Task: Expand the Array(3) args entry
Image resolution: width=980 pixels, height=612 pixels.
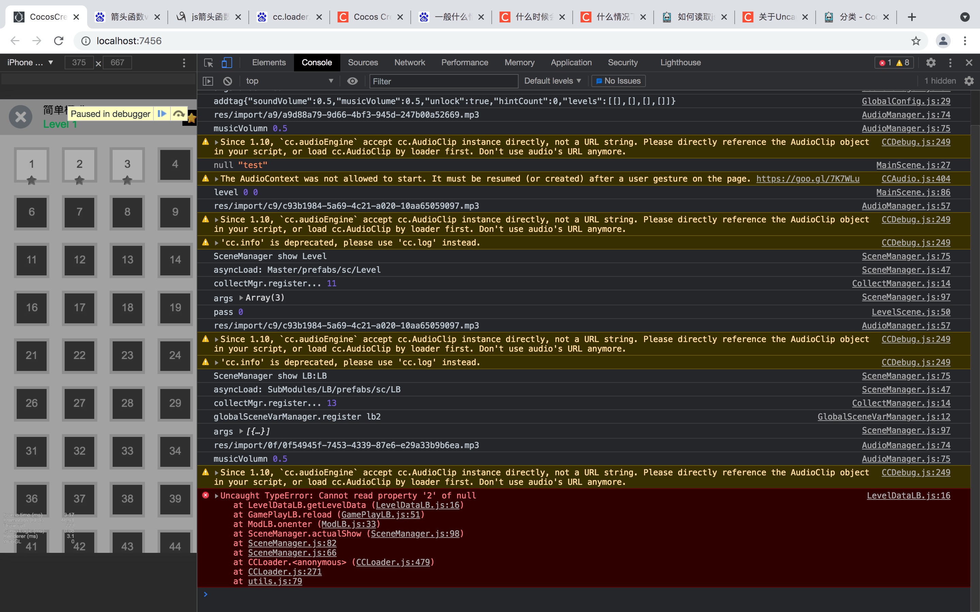Action: pos(241,298)
